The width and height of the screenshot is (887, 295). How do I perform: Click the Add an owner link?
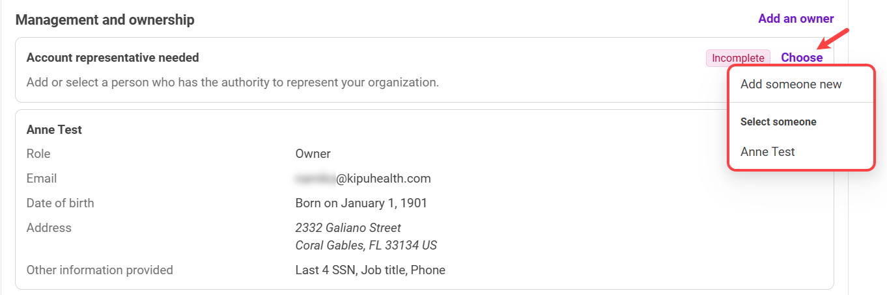(x=795, y=19)
